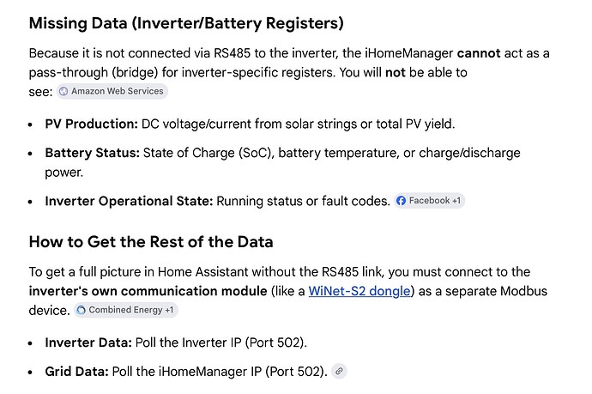Click the Combined Energy swirl icon
592x394 pixels.
(x=81, y=310)
